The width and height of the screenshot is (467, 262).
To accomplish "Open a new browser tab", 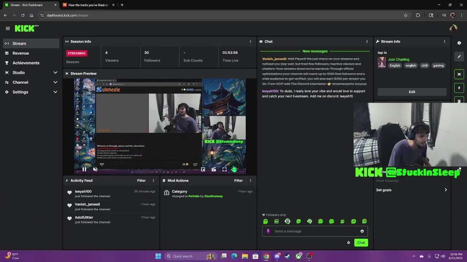I will coord(122,5).
